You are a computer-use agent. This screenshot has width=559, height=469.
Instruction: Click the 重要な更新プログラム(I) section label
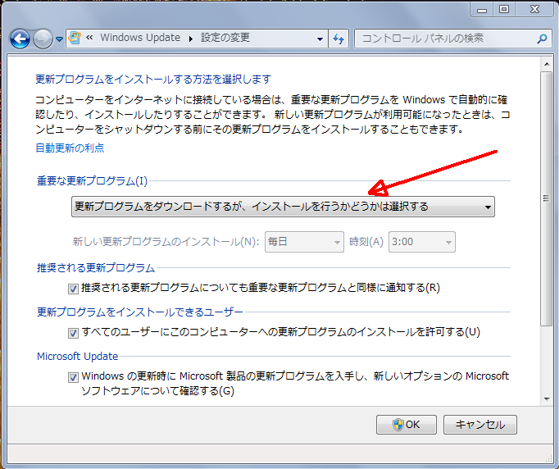92,181
